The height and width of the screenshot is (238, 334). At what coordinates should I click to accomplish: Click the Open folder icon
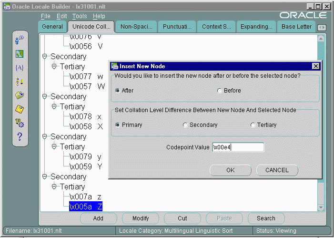tap(20, 95)
